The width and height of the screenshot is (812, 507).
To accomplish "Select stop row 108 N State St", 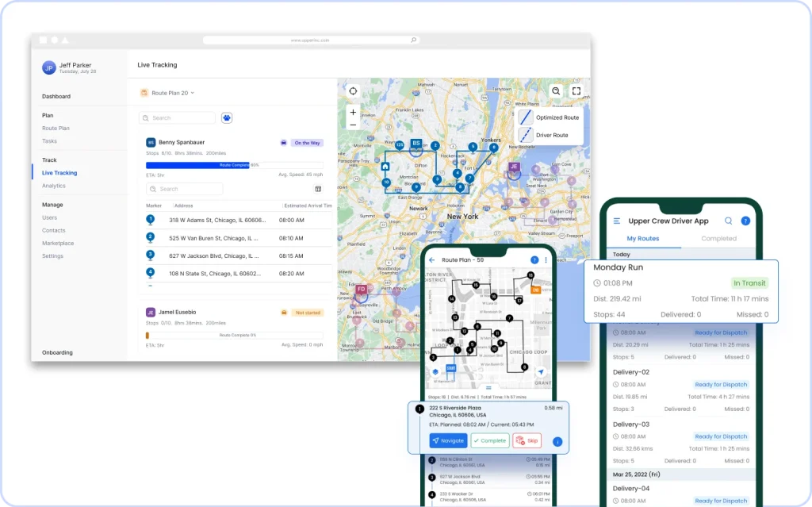I will 239,274.
